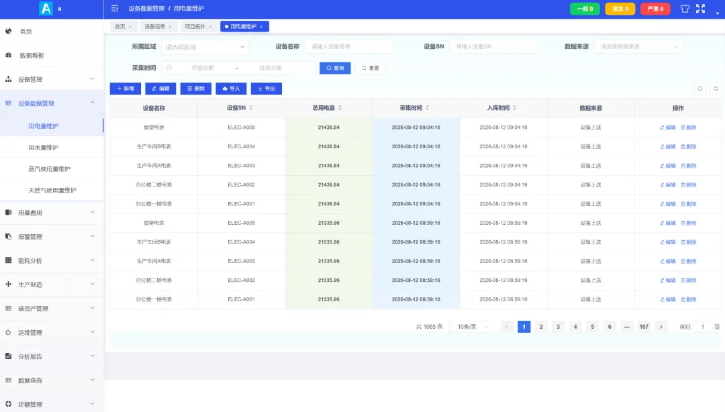Click the 重置 reset button

pyautogui.click(x=371, y=68)
